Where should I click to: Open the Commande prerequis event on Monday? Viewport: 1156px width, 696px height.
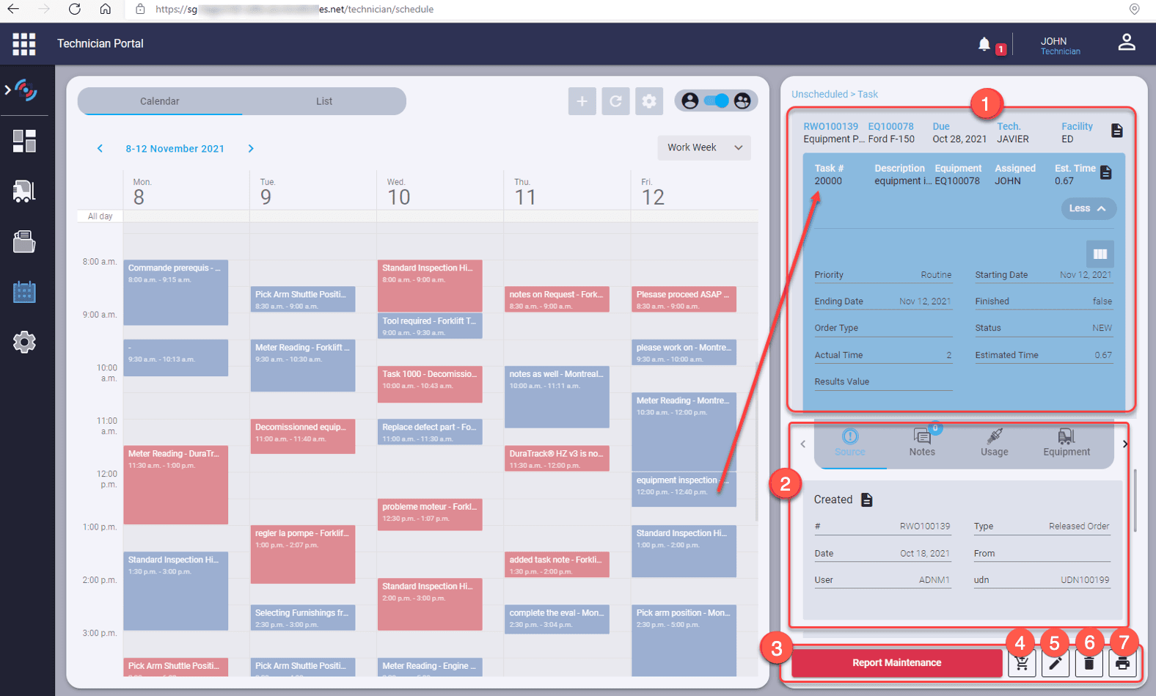coord(176,293)
